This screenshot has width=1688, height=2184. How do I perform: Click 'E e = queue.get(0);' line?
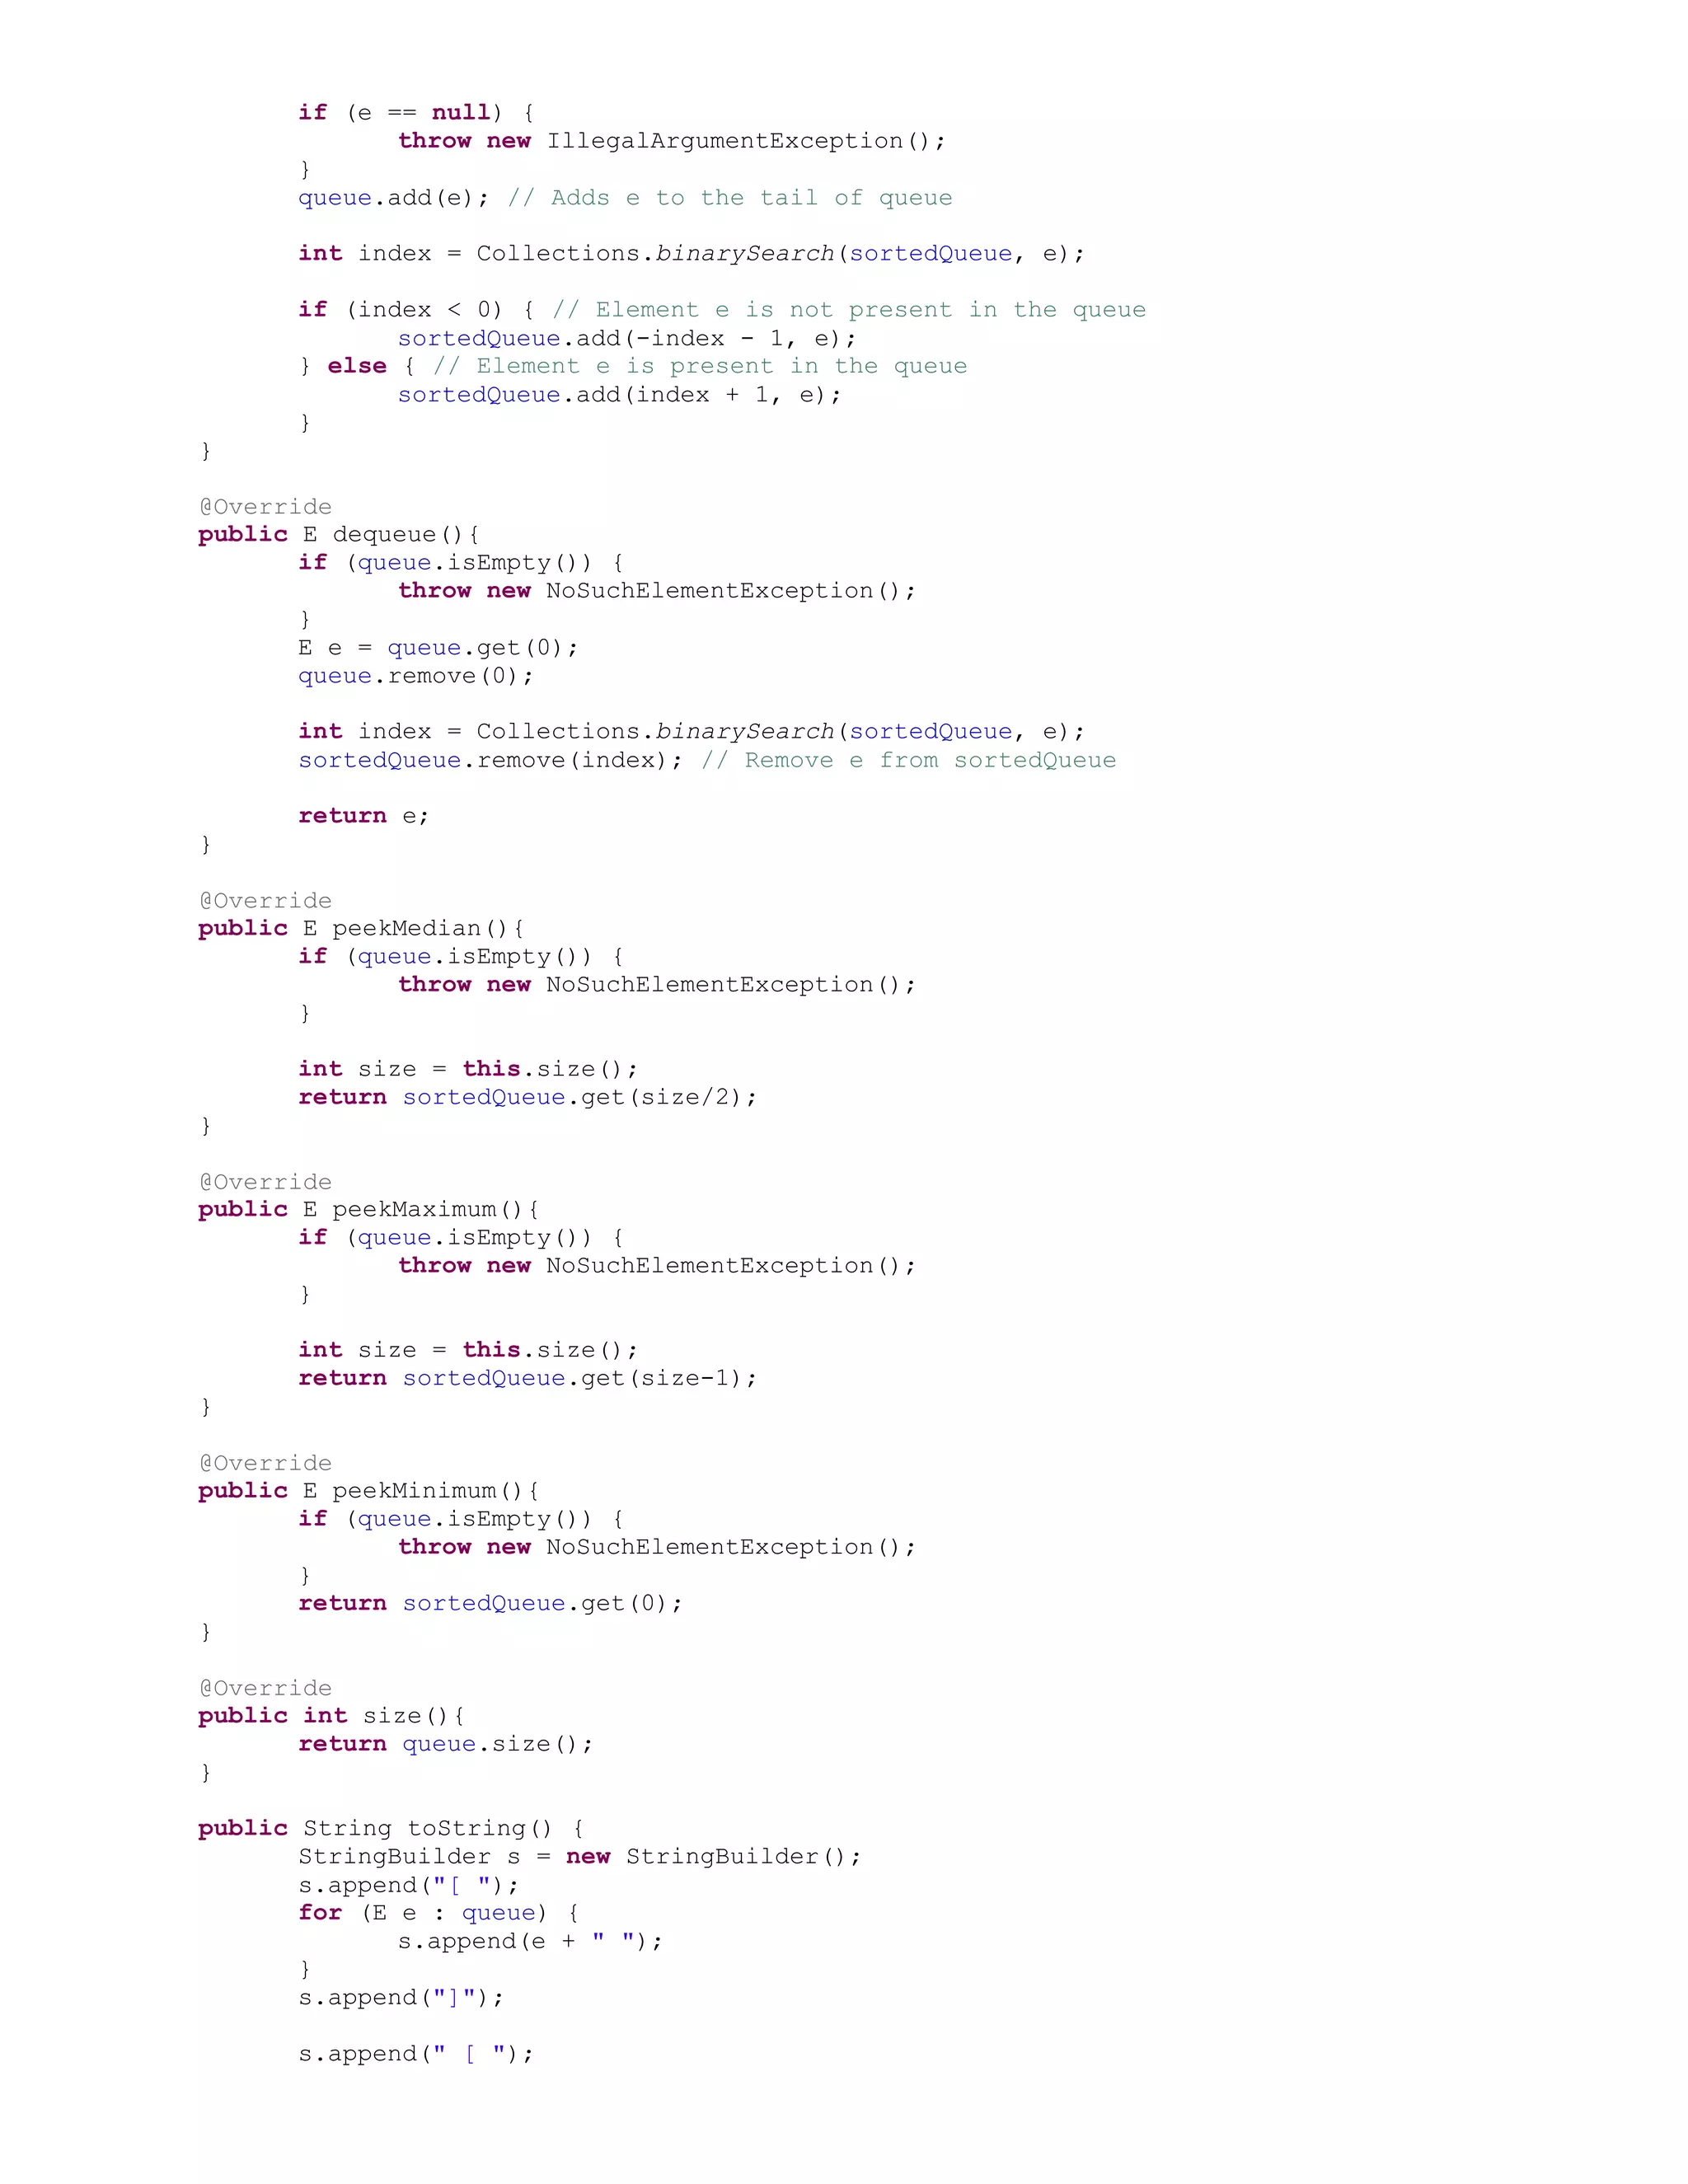pos(438,648)
